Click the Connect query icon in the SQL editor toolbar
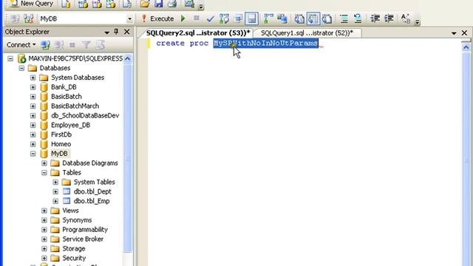The image size is (473, 266). pos(15,18)
